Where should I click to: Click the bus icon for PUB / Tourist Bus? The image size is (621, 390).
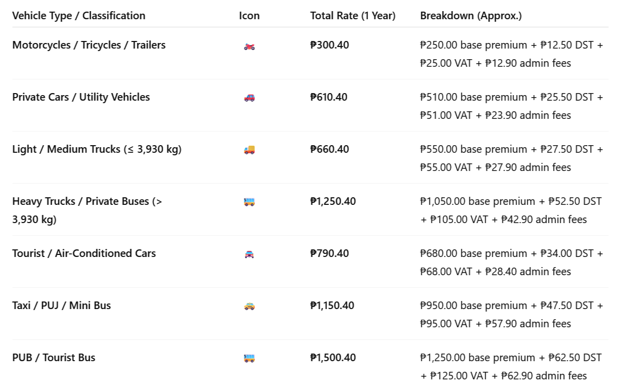(x=249, y=358)
